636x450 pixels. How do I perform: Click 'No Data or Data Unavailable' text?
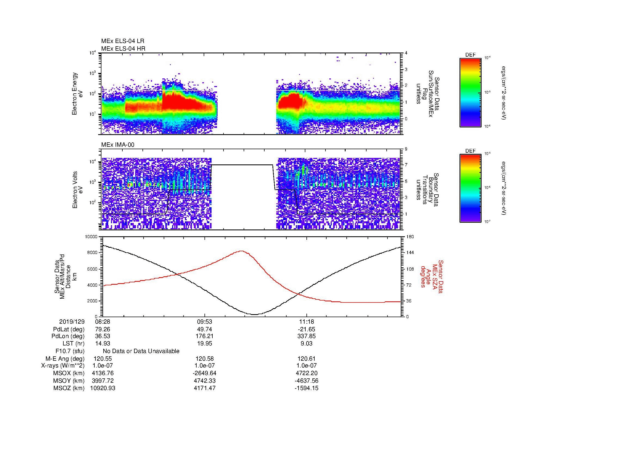pos(141,351)
